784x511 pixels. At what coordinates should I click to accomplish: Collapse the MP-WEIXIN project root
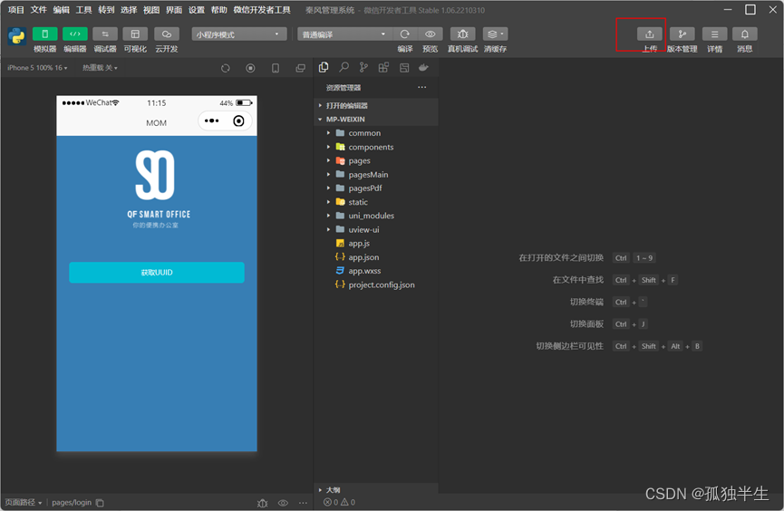click(375, 119)
